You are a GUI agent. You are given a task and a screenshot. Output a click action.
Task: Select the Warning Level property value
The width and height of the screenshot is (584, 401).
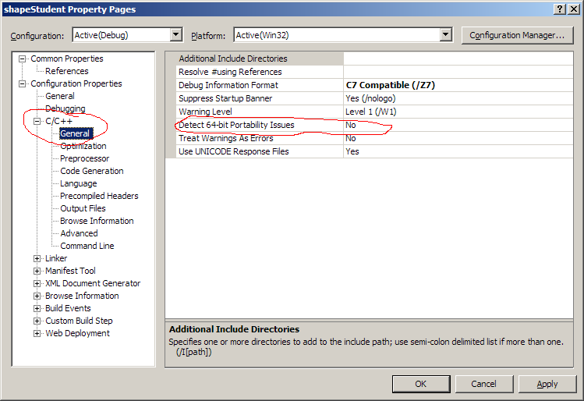tap(458, 112)
